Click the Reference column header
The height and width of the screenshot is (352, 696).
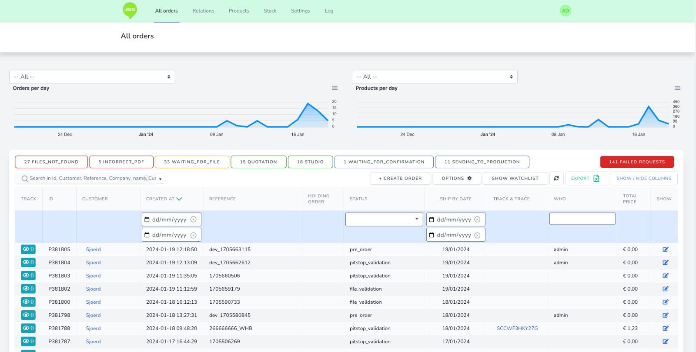pos(222,199)
